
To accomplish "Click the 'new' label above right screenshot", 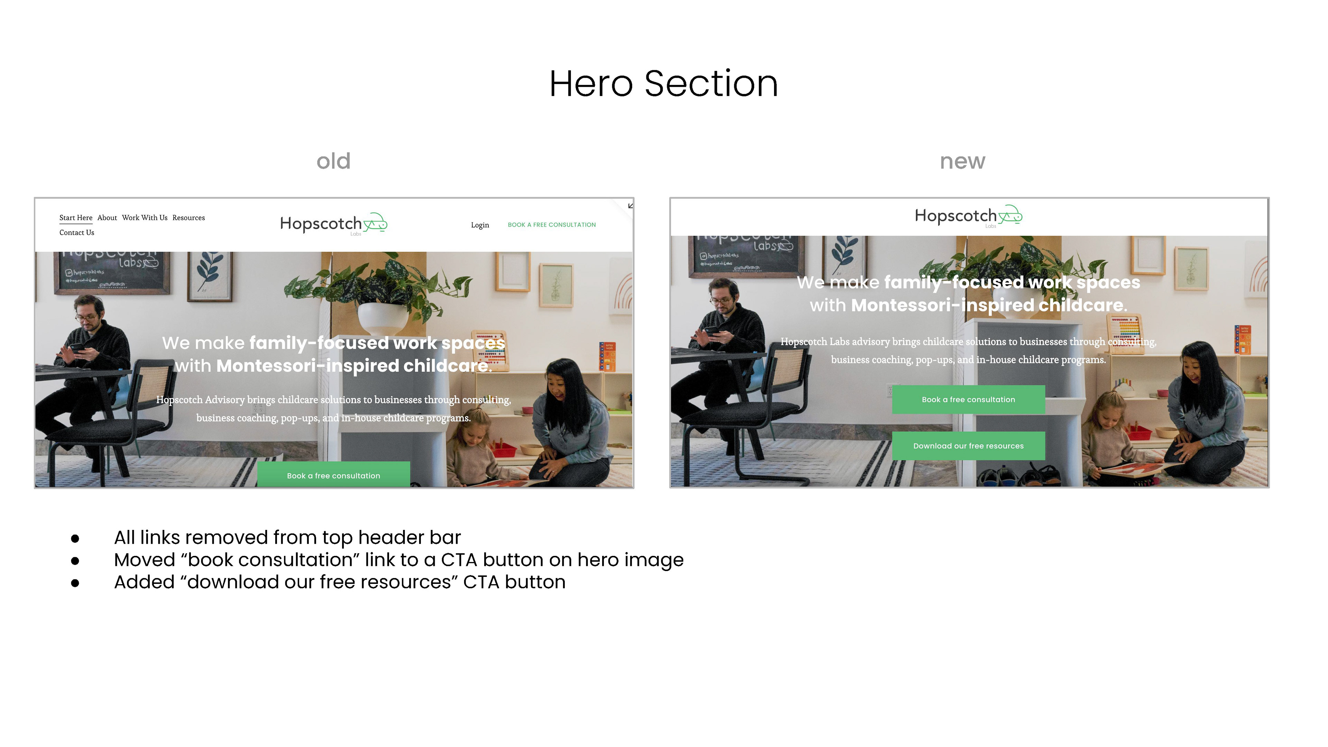I will pyautogui.click(x=962, y=162).
